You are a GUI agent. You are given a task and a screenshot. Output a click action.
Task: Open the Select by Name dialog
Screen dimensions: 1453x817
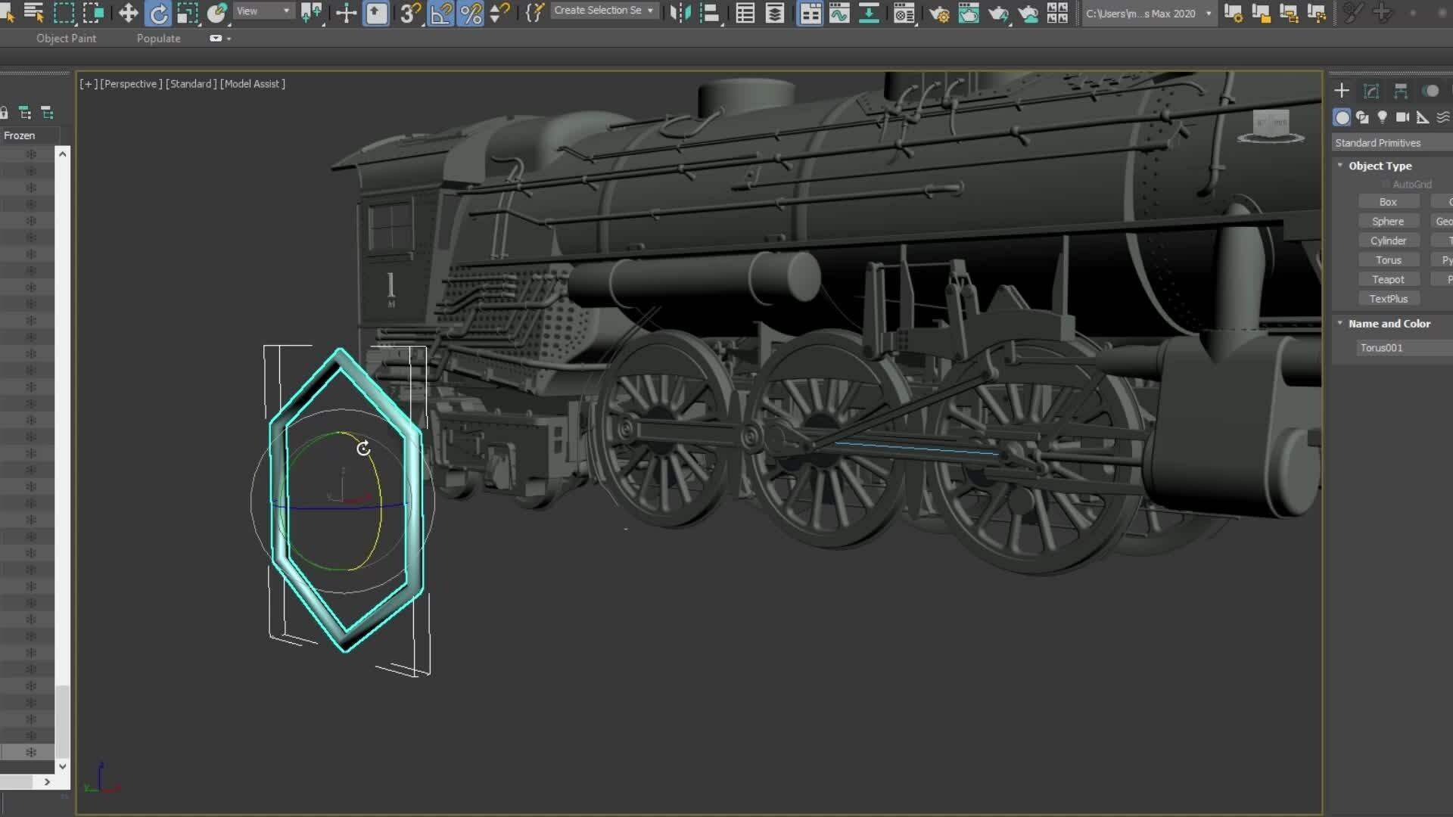click(x=34, y=13)
